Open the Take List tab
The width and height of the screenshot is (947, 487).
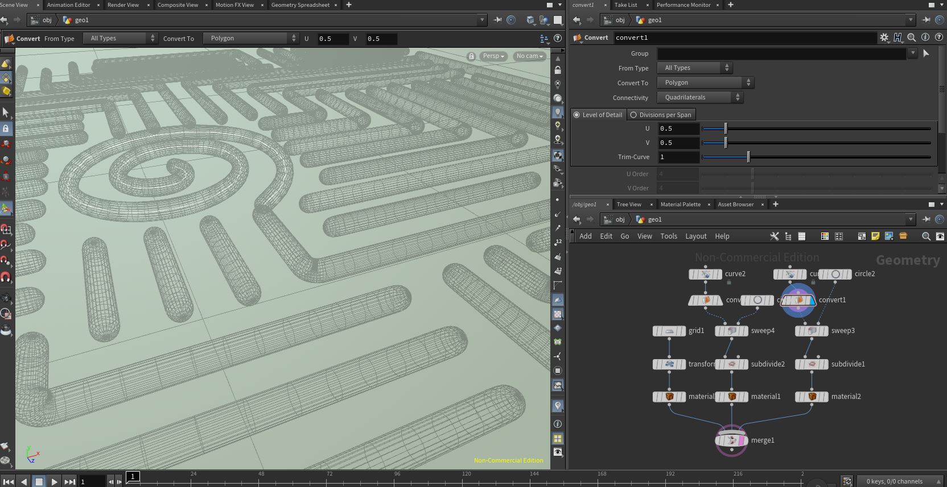point(625,5)
